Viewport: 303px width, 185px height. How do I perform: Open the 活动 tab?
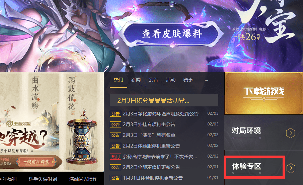[171, 80]
